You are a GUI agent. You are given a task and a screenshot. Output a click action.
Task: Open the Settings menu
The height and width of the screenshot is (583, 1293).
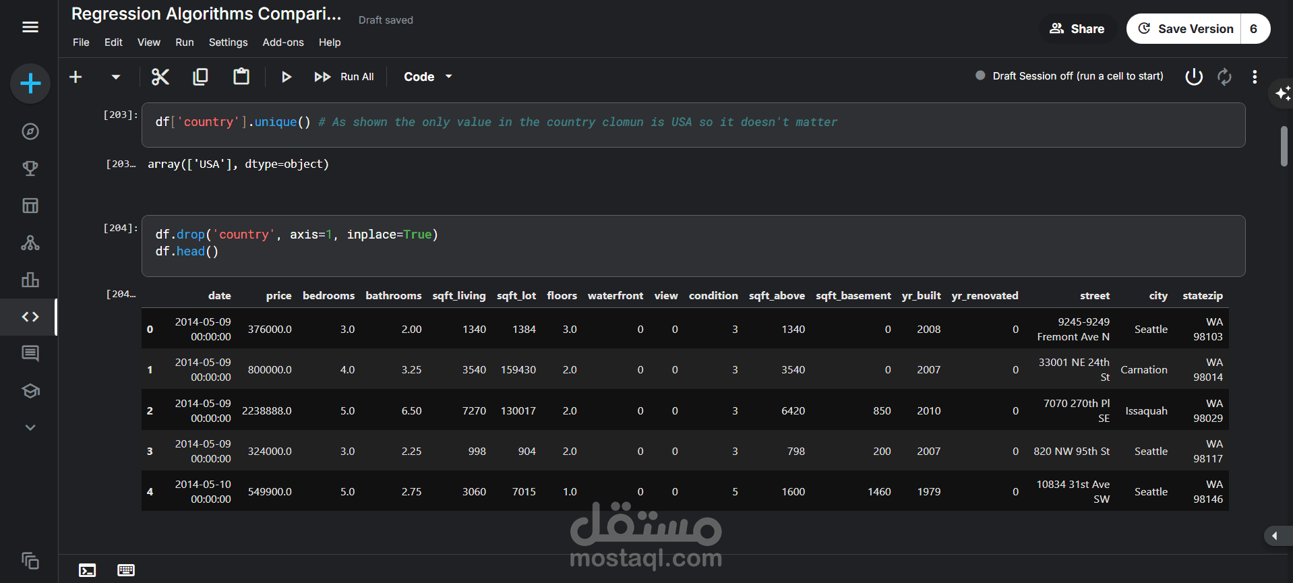tap(228, 42)
